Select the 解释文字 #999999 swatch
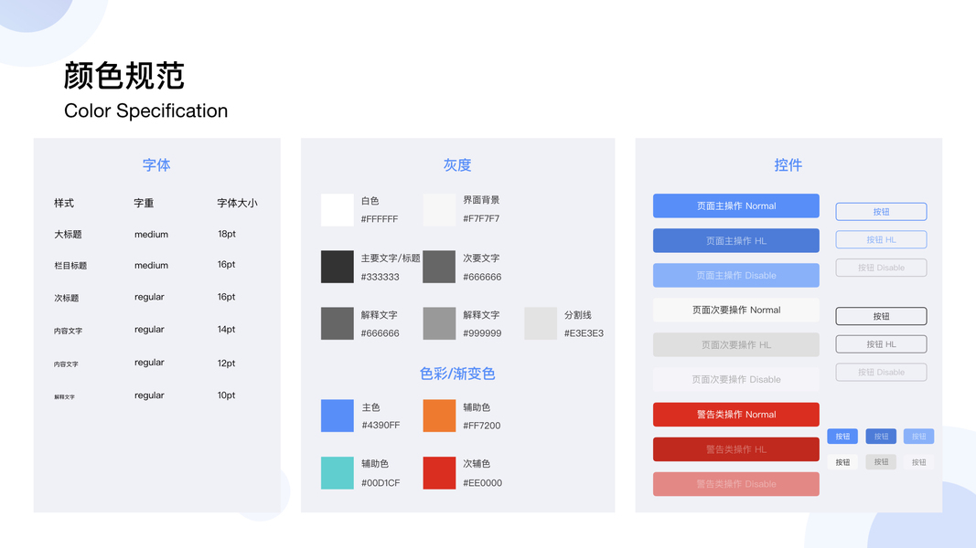976x548 pixels. 439,323
